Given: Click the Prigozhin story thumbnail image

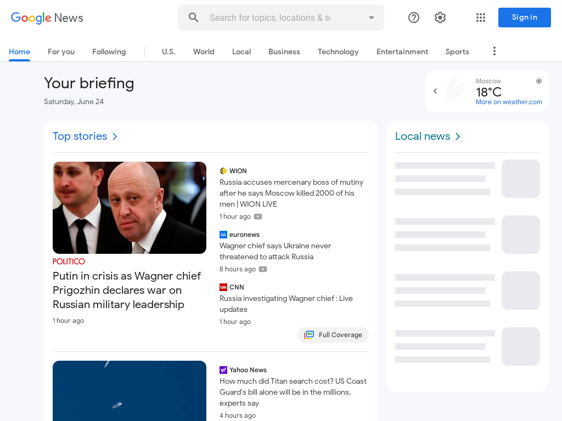Looking at the screenshot, I should coord(130,208).
